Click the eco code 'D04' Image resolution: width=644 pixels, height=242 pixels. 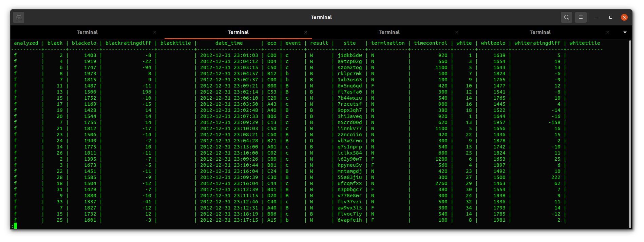pos(272,61)
